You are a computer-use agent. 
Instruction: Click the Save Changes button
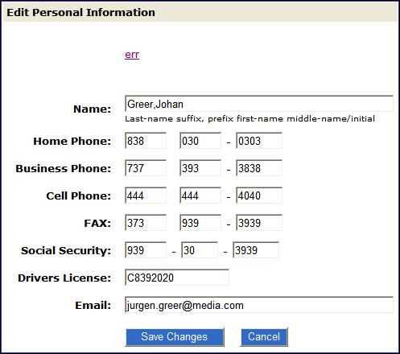pos(175,337)
